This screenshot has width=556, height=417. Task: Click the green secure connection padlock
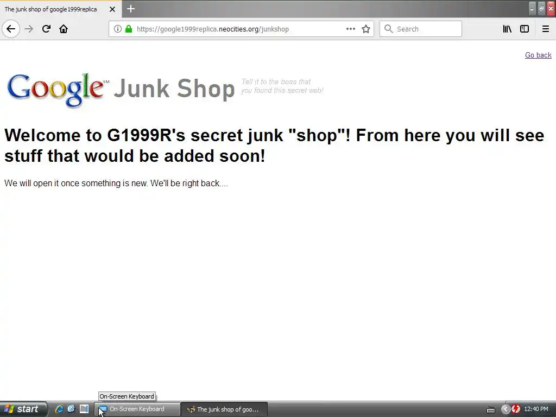(129, 29)
